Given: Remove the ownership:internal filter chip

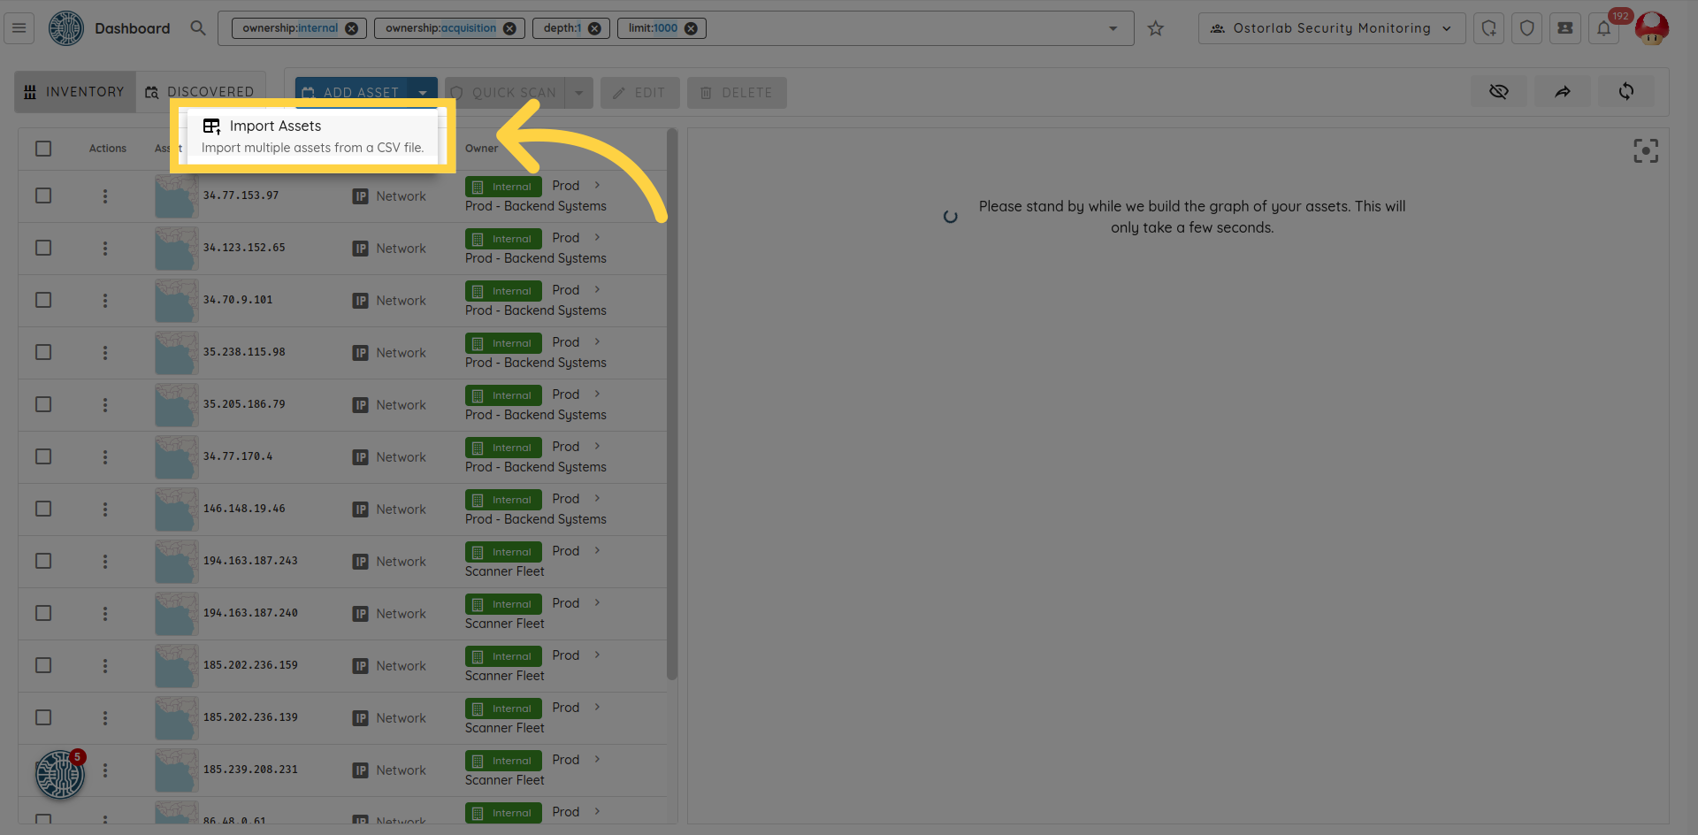Looking at the screenshot, I should pyautogui.click(x=351, y=28).
